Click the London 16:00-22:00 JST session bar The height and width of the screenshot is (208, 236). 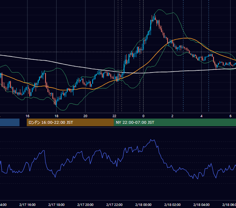pos(70,122)
